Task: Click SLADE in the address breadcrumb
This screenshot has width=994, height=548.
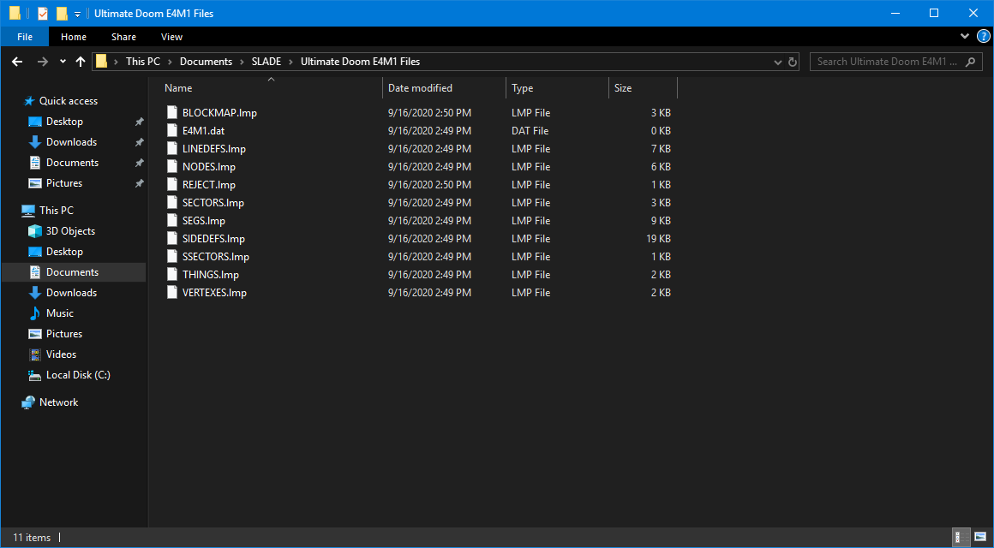Action: click(266, 62)
